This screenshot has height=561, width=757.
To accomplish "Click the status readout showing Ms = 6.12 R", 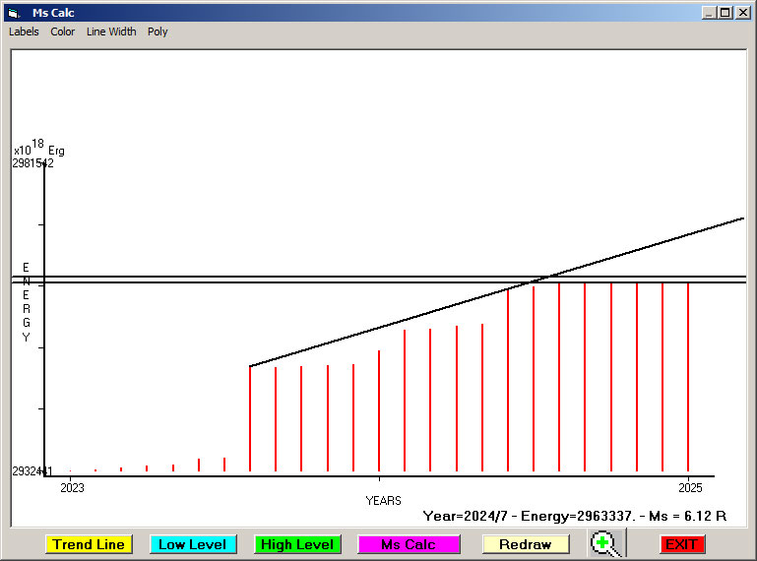I will (574, 516).
